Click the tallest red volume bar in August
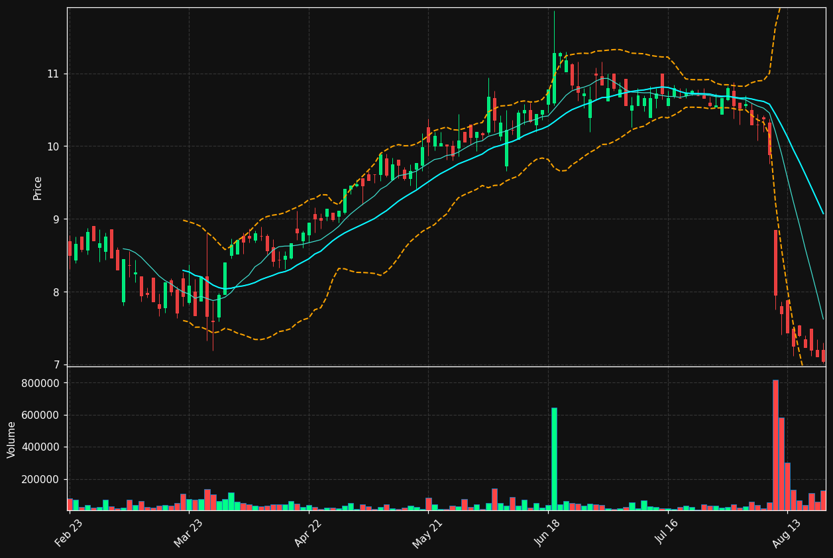The image size is (833, 558). pyautogui.click(x=775, y=445)
